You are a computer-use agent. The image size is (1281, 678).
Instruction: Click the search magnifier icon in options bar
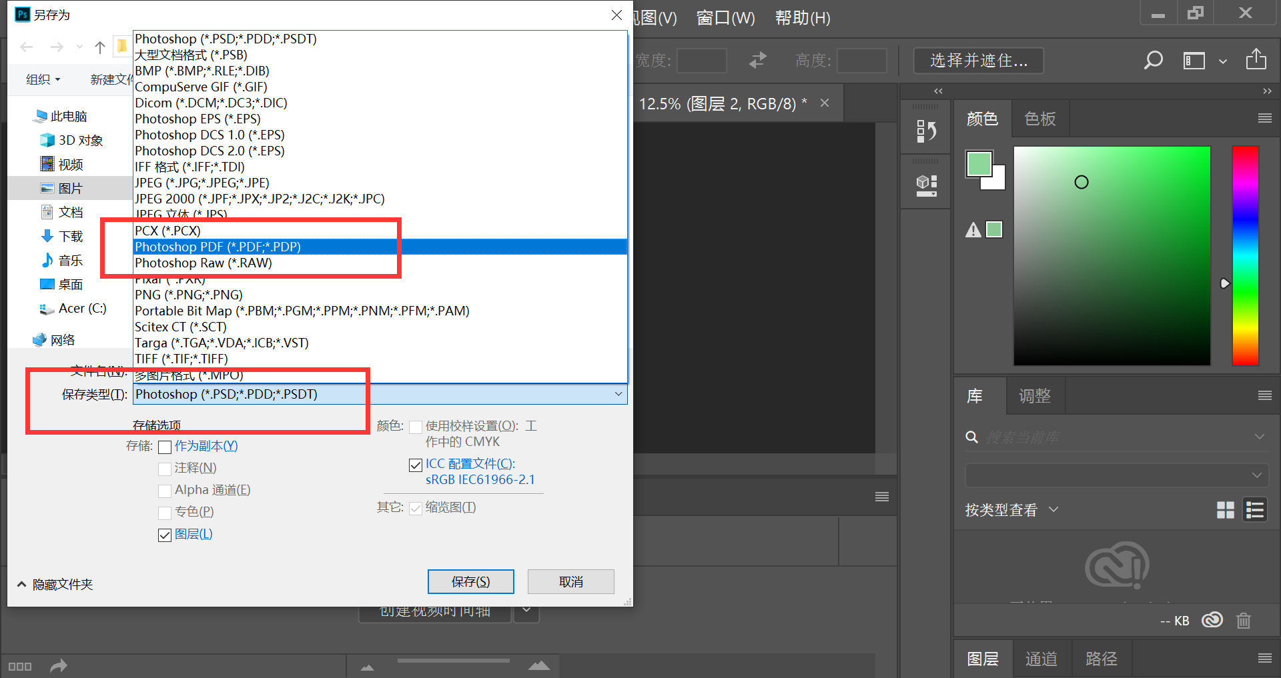pos(1153,61)
